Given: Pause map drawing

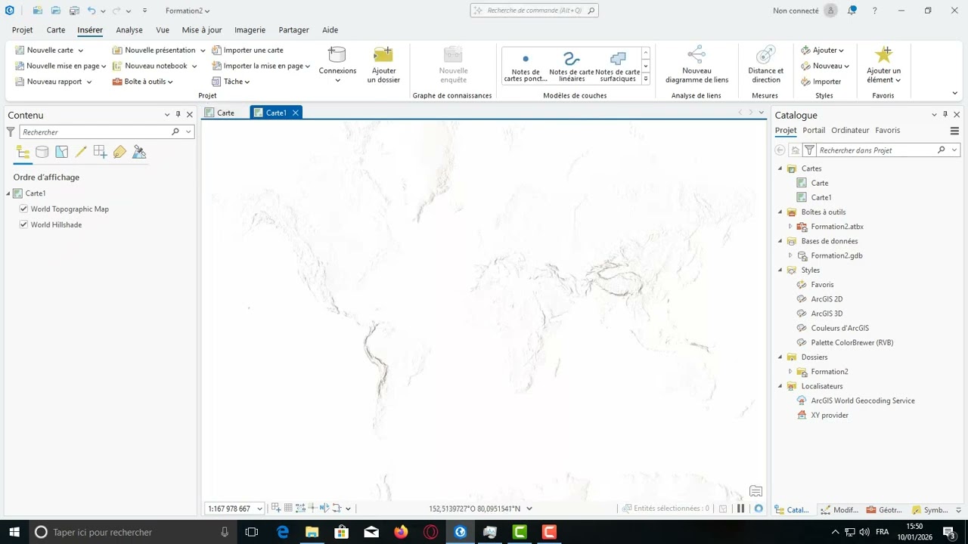Looking at the screenshot, I should point(740,508).
